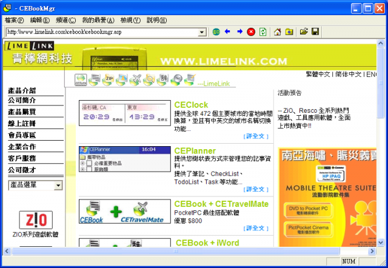Click the 線上註冊 sidebar link
The image size is (388, 268).
pos(22,124)
